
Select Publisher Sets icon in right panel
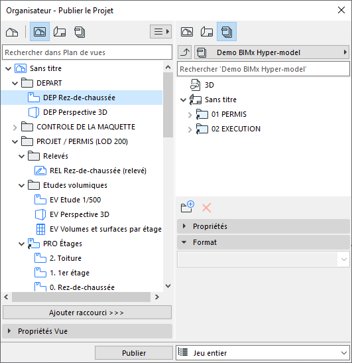[x=227, y=32]
